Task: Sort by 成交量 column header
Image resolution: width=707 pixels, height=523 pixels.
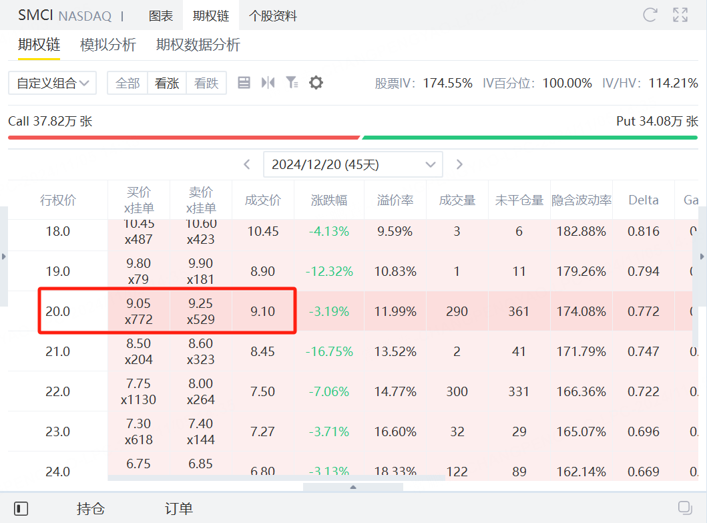Action: pyautogui.click(x=457, y=200)
